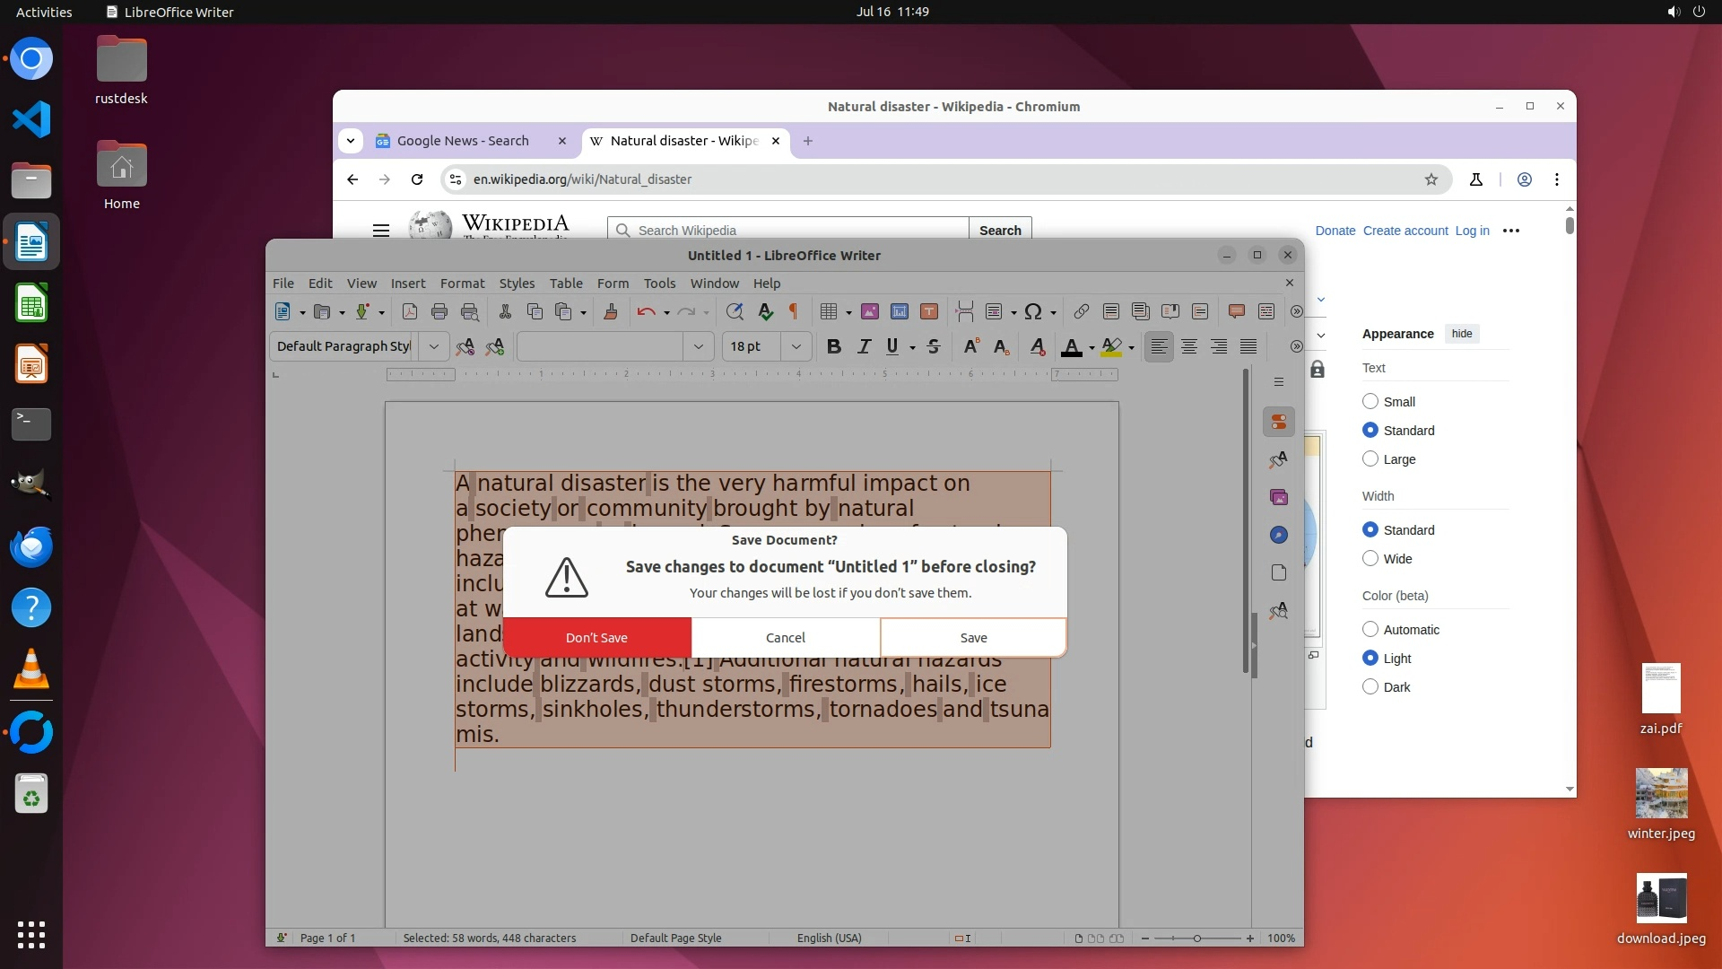Click the Insert Table toolbar icon
Viewport: 1722px width, 969px height.
828,311
